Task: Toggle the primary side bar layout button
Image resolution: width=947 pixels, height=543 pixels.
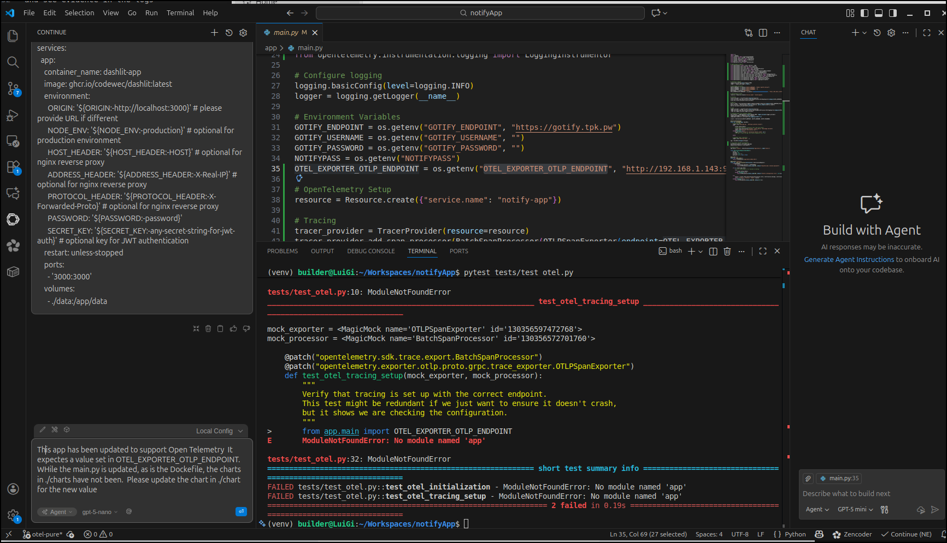Action: (864, 13)
